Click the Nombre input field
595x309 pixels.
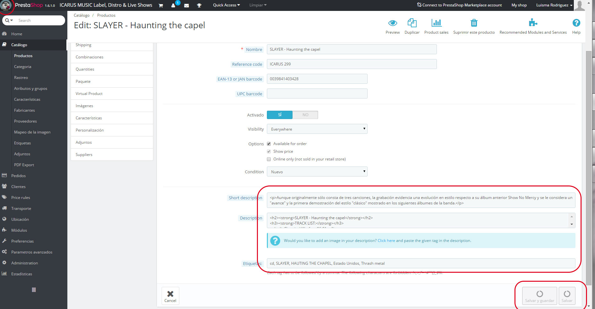[352, 49]
